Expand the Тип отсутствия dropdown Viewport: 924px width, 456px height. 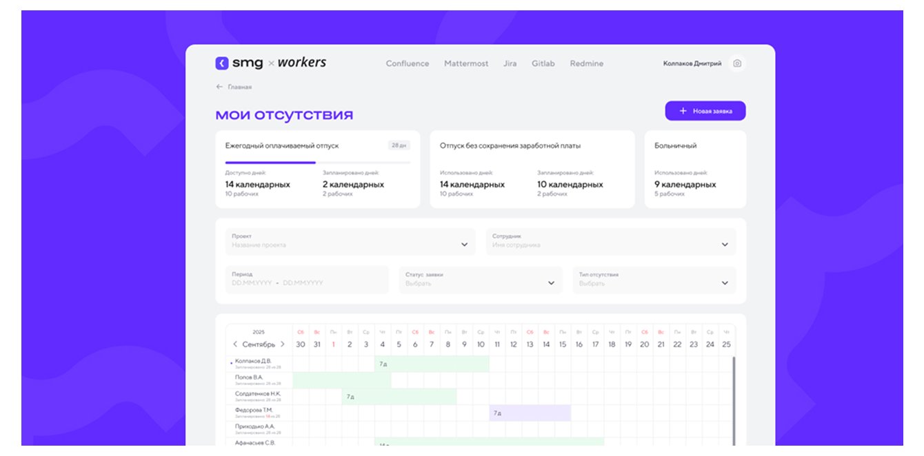tap(654, 280)
